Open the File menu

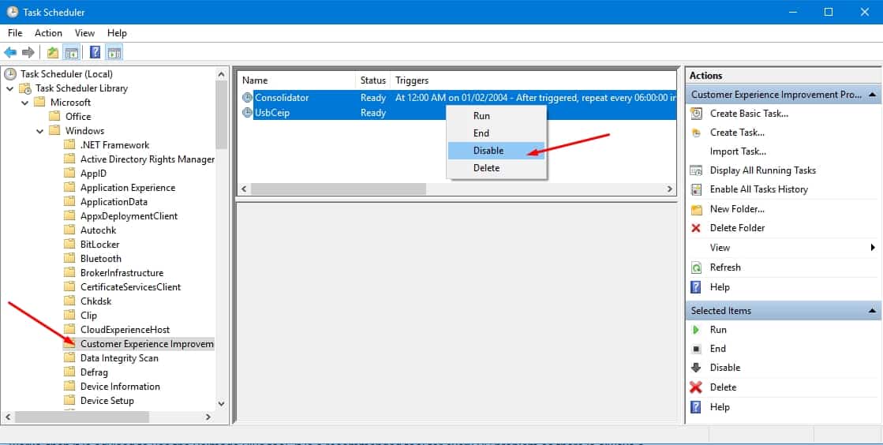[x=15, y=33]
